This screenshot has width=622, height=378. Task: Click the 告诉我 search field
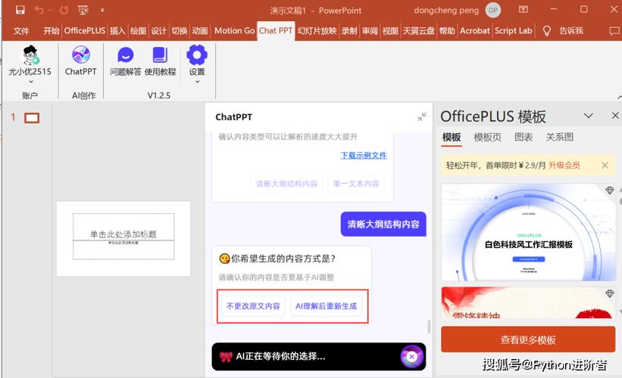tap(571, 31)
